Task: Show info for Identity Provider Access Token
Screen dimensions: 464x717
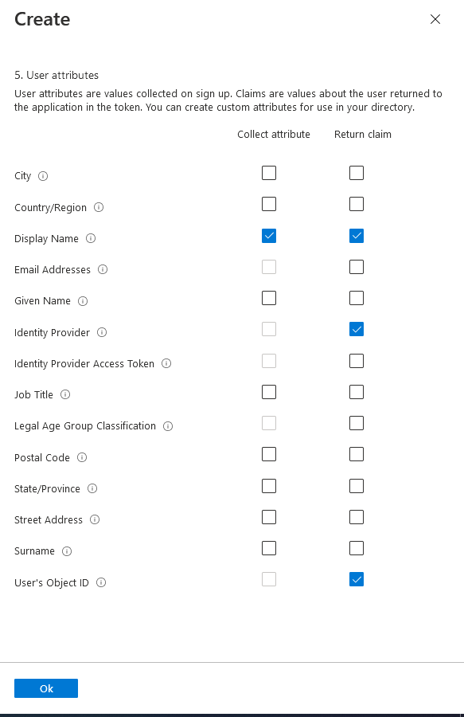Action: coord(166,363)
